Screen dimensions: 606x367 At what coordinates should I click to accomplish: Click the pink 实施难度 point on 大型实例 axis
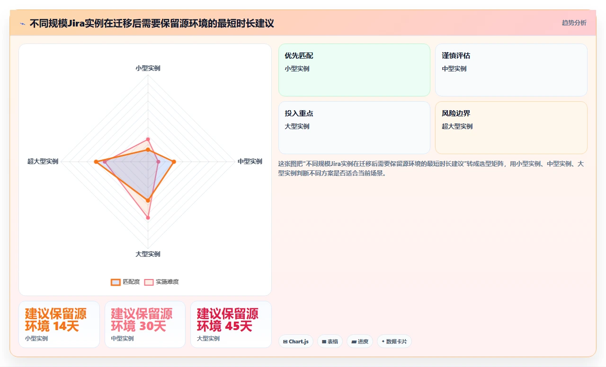coord(148,218)
